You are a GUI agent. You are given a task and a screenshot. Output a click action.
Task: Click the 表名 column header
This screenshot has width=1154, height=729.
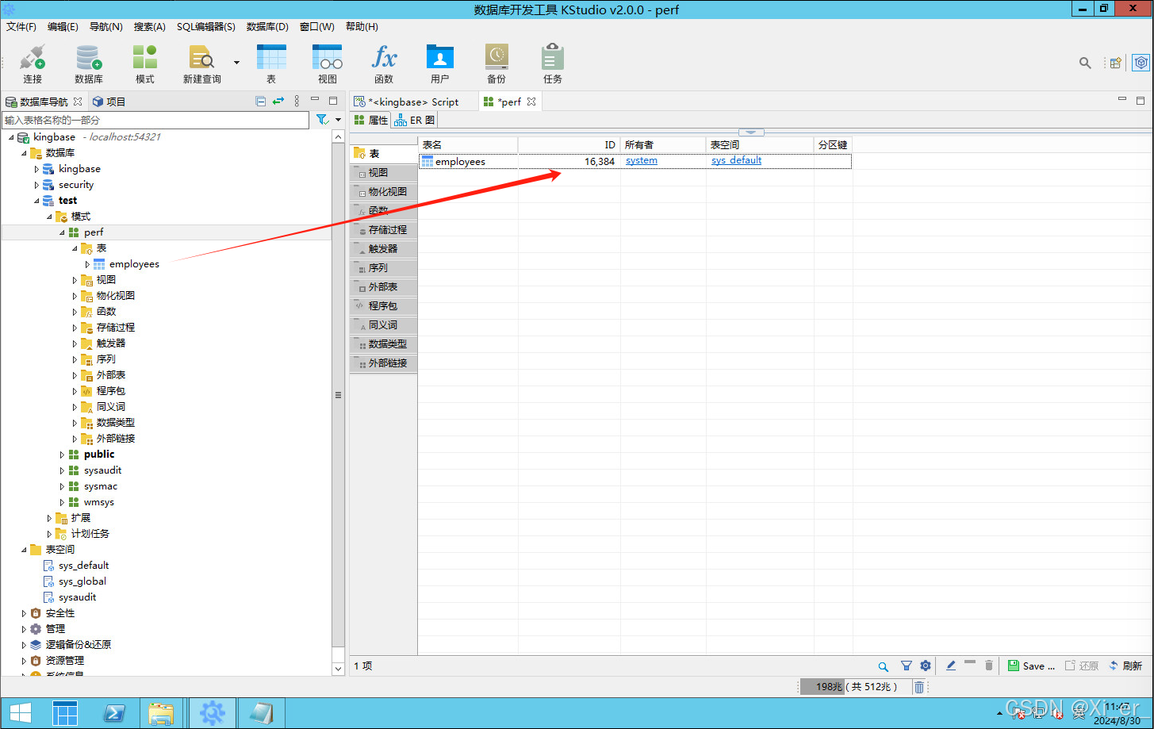click(x=468, y=144)
